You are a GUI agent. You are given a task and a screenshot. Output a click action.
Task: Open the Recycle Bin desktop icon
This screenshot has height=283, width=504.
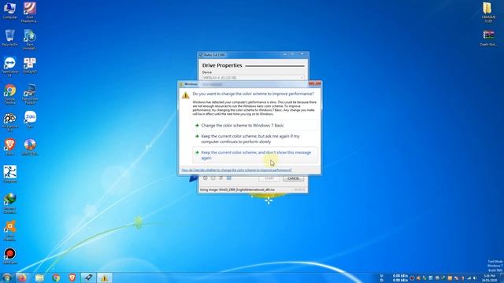pos(9,38)
